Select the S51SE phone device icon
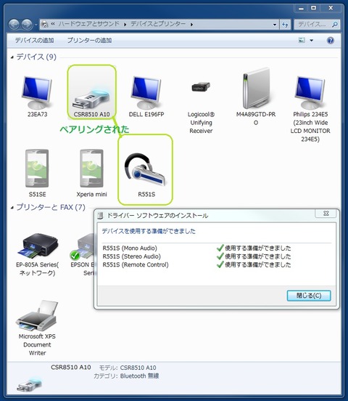The width and height of the screenshot is (348, 401). click(x=37, y=169)
